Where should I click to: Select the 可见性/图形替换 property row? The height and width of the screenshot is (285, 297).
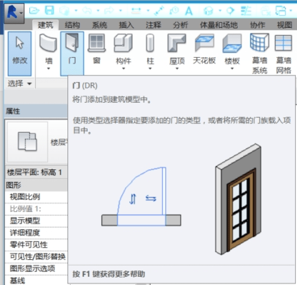(x=36, y=257)
